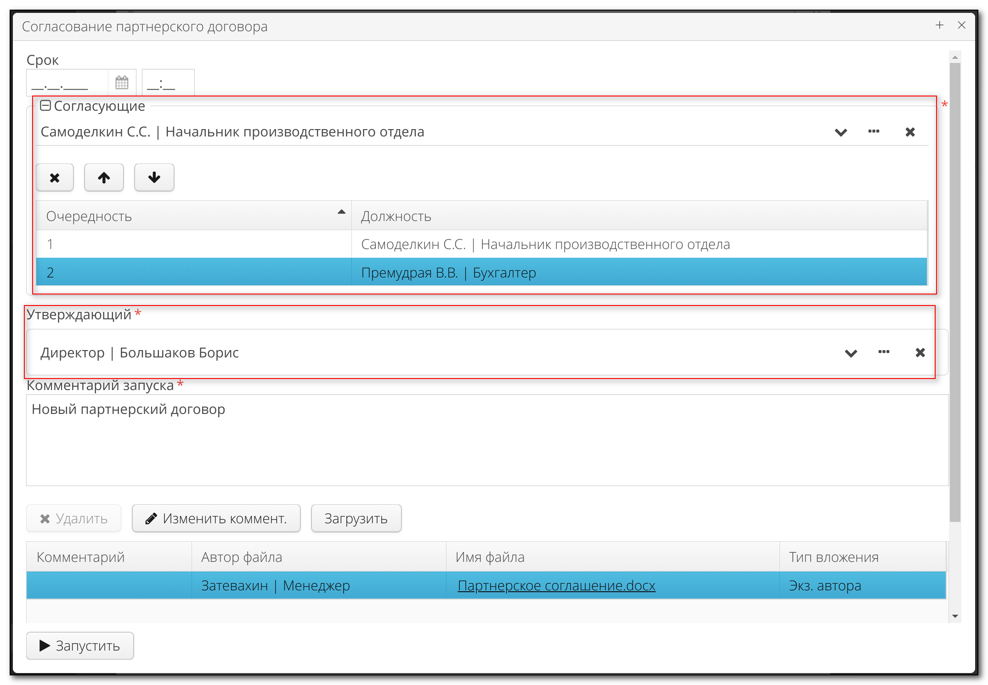Expand the Самоделкин approver dropdown chevron
The image size is (988, 685).
click(841, 133)
